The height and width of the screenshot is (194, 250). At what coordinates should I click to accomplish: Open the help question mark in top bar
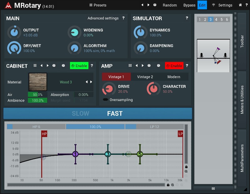click(x=247, y=5)
